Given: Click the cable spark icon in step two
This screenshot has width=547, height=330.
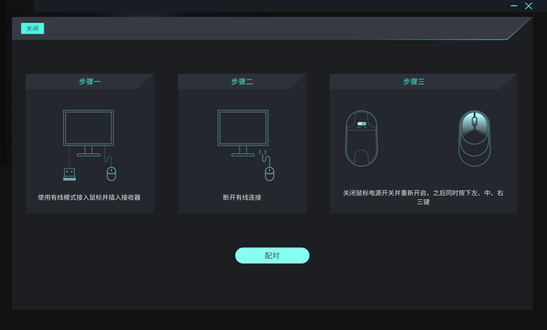Looking at the screenshot, I should coord(262,152).
